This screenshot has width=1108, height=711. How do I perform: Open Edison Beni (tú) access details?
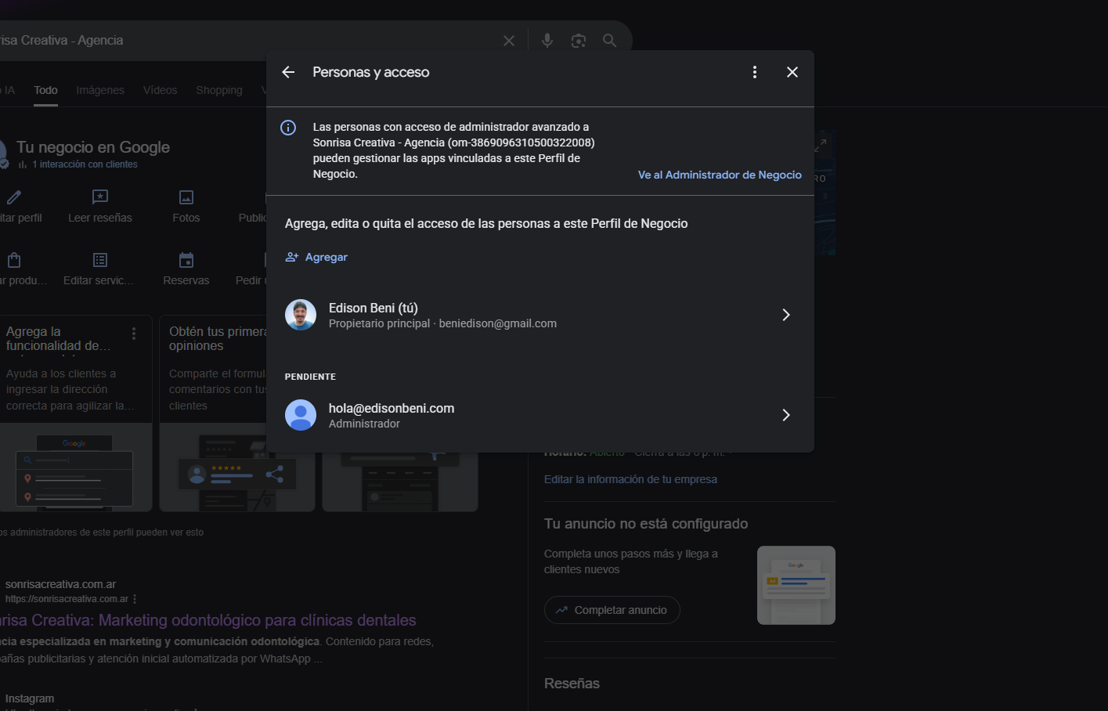[x=540, y=315]
